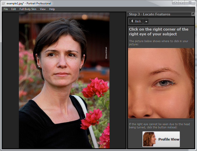The width and height of the screenshot is (197, 151).
Task: Open the Edit menu
Action: point(13,9)
